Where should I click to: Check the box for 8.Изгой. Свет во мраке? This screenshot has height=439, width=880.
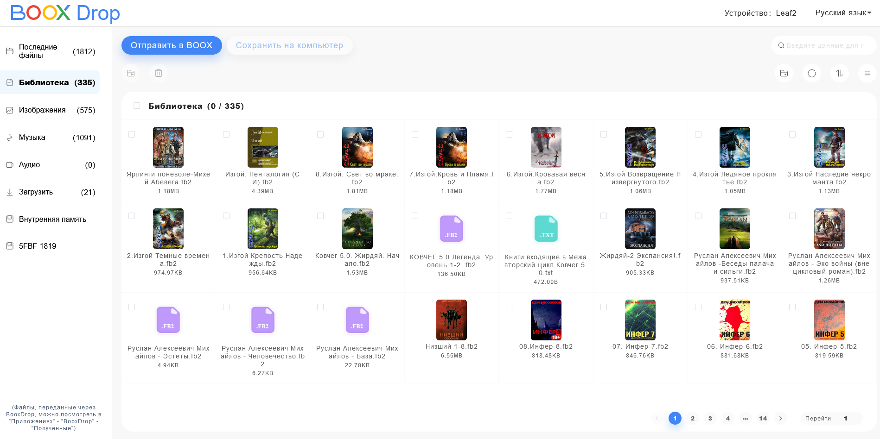pyautogui.click(x=320, y=134)
